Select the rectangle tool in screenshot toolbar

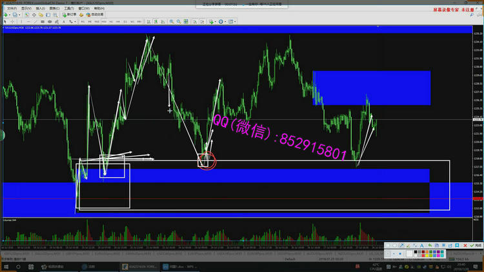point(388,245)
